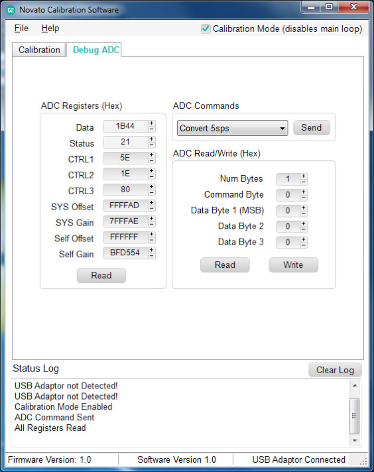Open the File menu
The width and height of the screenshot is (374, 472).
pyautogui.click(x=21, y=29)
